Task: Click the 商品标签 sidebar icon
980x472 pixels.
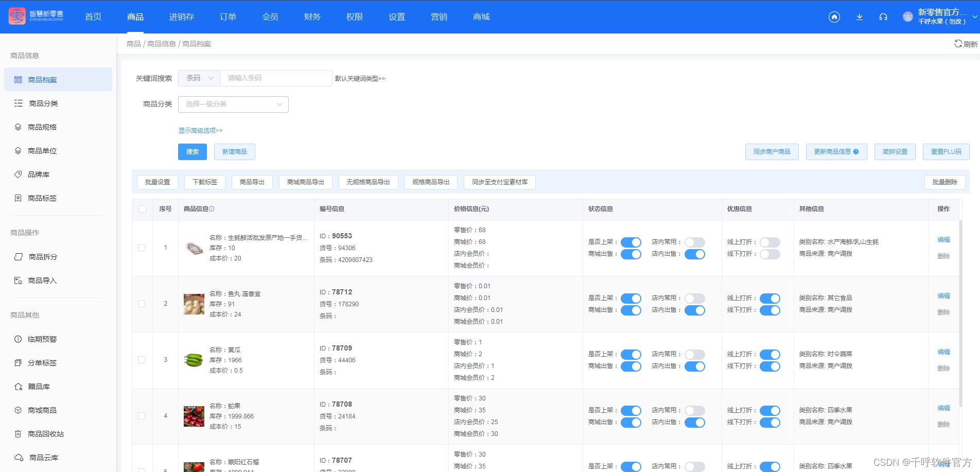Action: [18, 198]
